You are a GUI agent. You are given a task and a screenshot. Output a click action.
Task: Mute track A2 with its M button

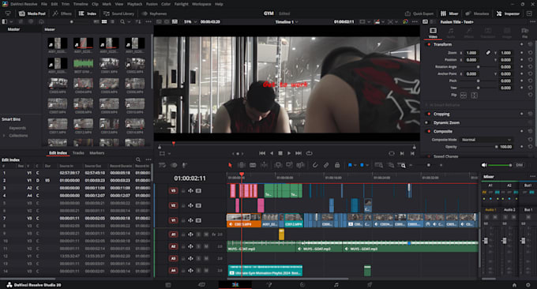[x=206, y=246]
